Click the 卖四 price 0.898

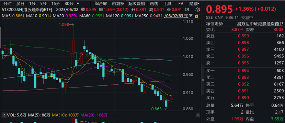point(243,43)
